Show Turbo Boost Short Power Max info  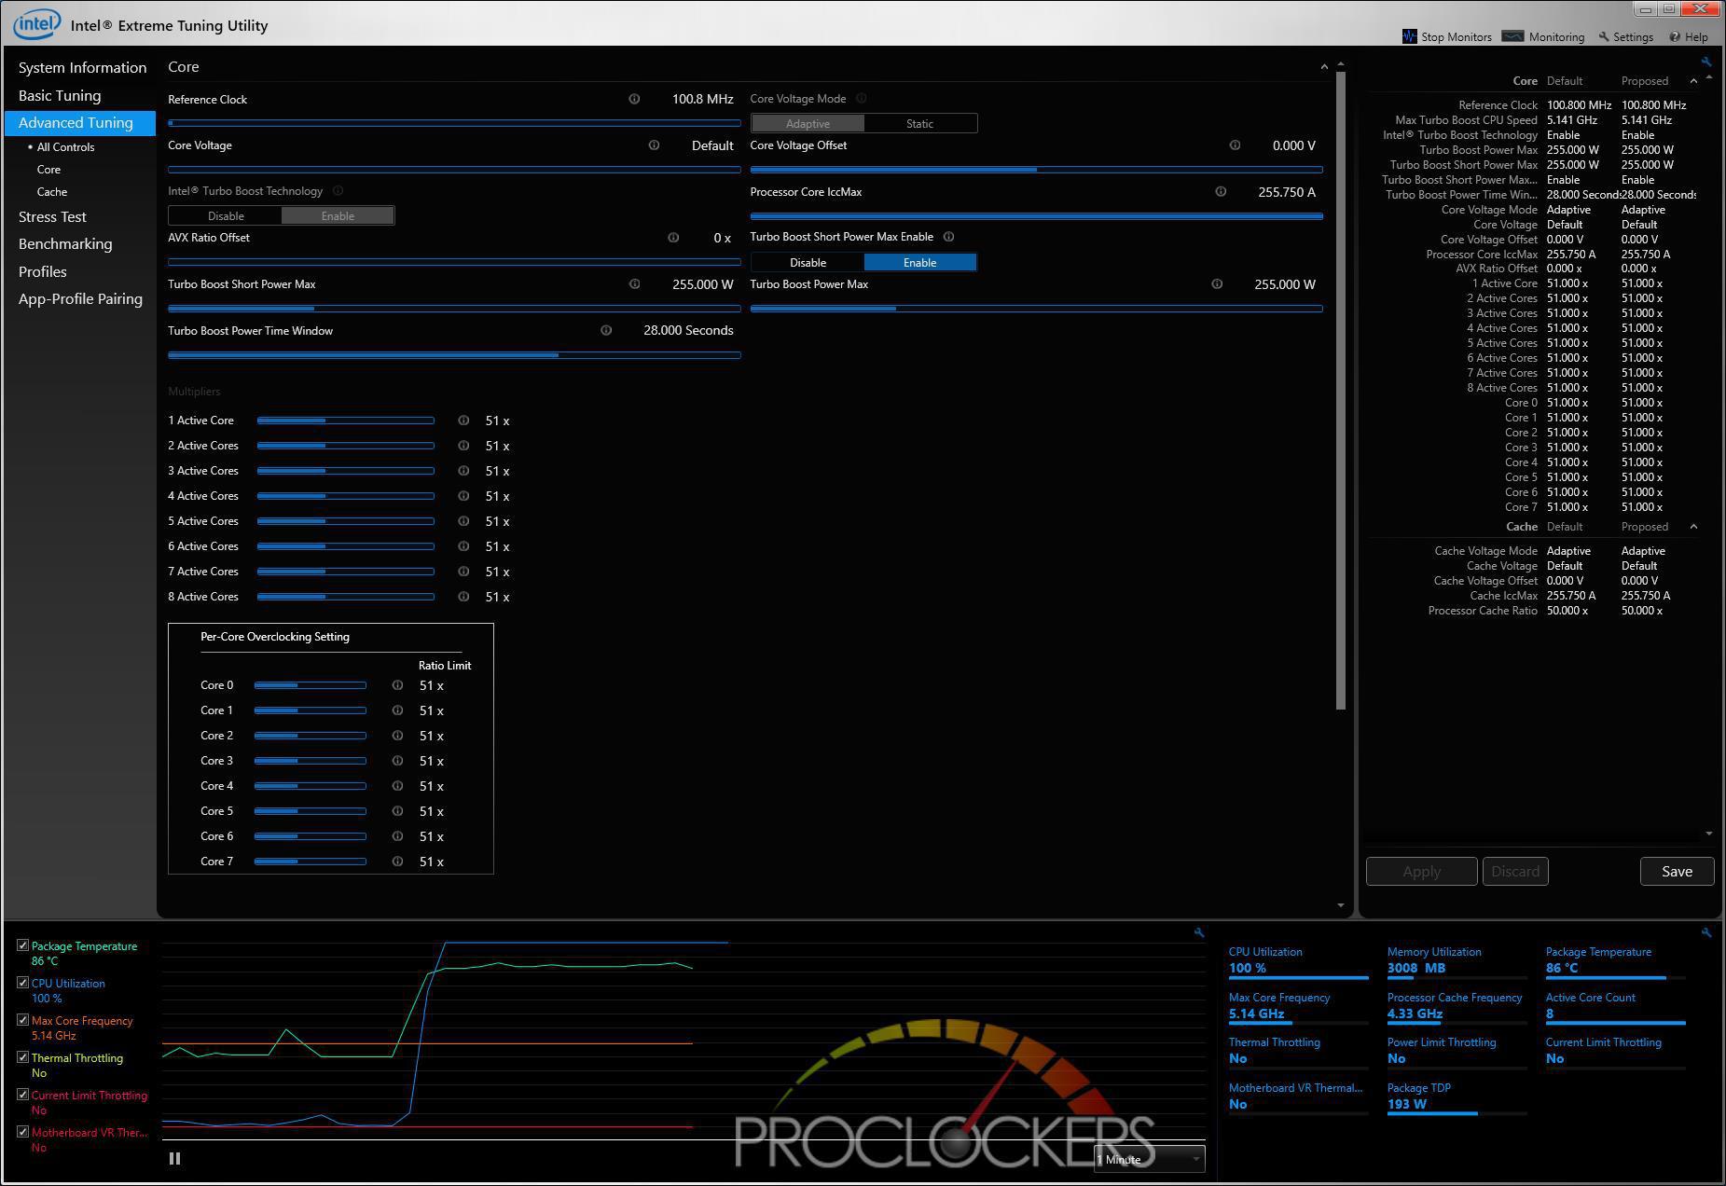tap(635, 284)
